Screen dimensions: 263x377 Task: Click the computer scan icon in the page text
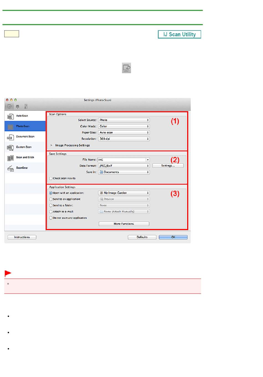point(127,68)
